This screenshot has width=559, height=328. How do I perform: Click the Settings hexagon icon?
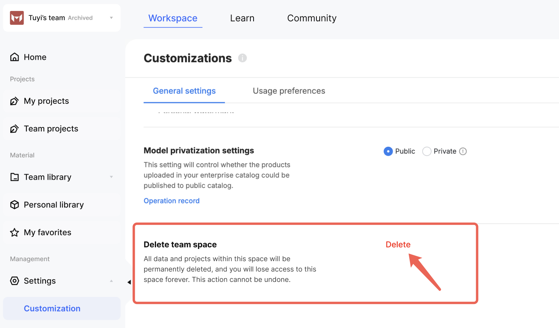(15, 281)
